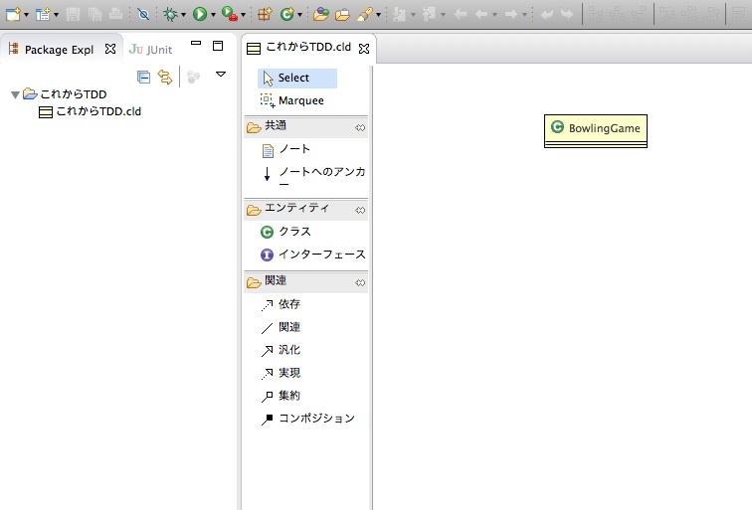Click the Search flashlight icon
The width and height of the screenshot is (752, 510).
pos(365,14)
